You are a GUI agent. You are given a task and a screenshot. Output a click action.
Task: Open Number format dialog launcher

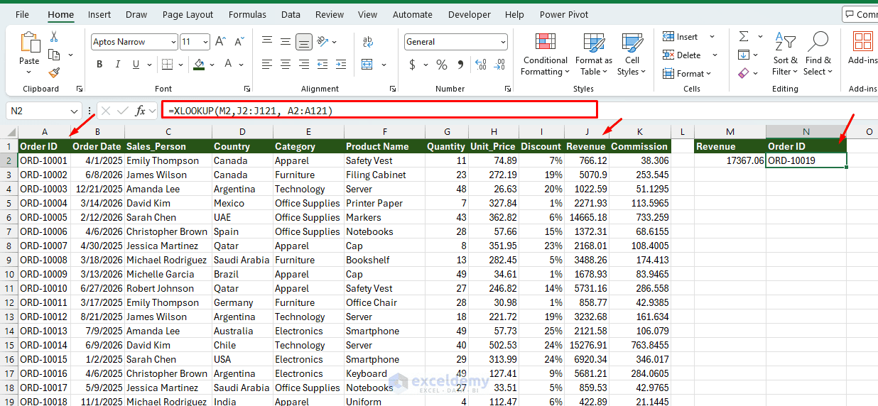pos(508,89)
